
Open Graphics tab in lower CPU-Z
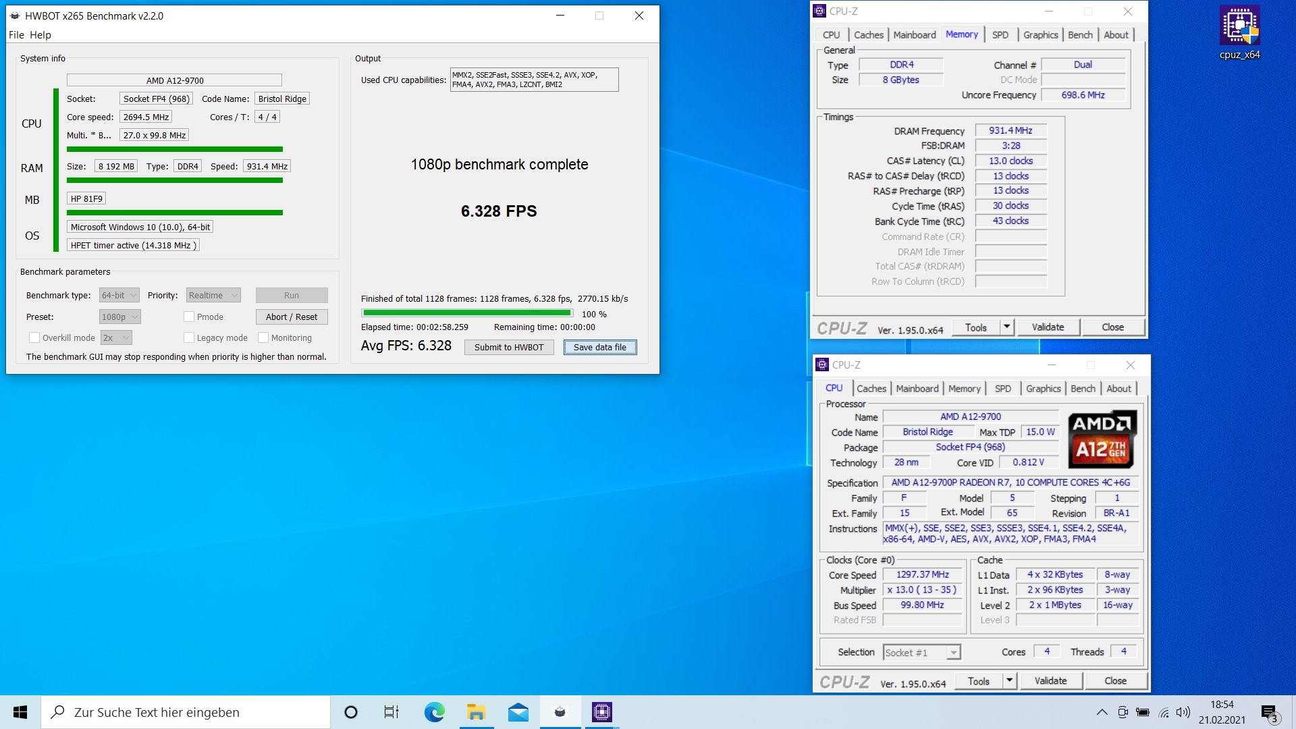click(x=1043, y=388)
